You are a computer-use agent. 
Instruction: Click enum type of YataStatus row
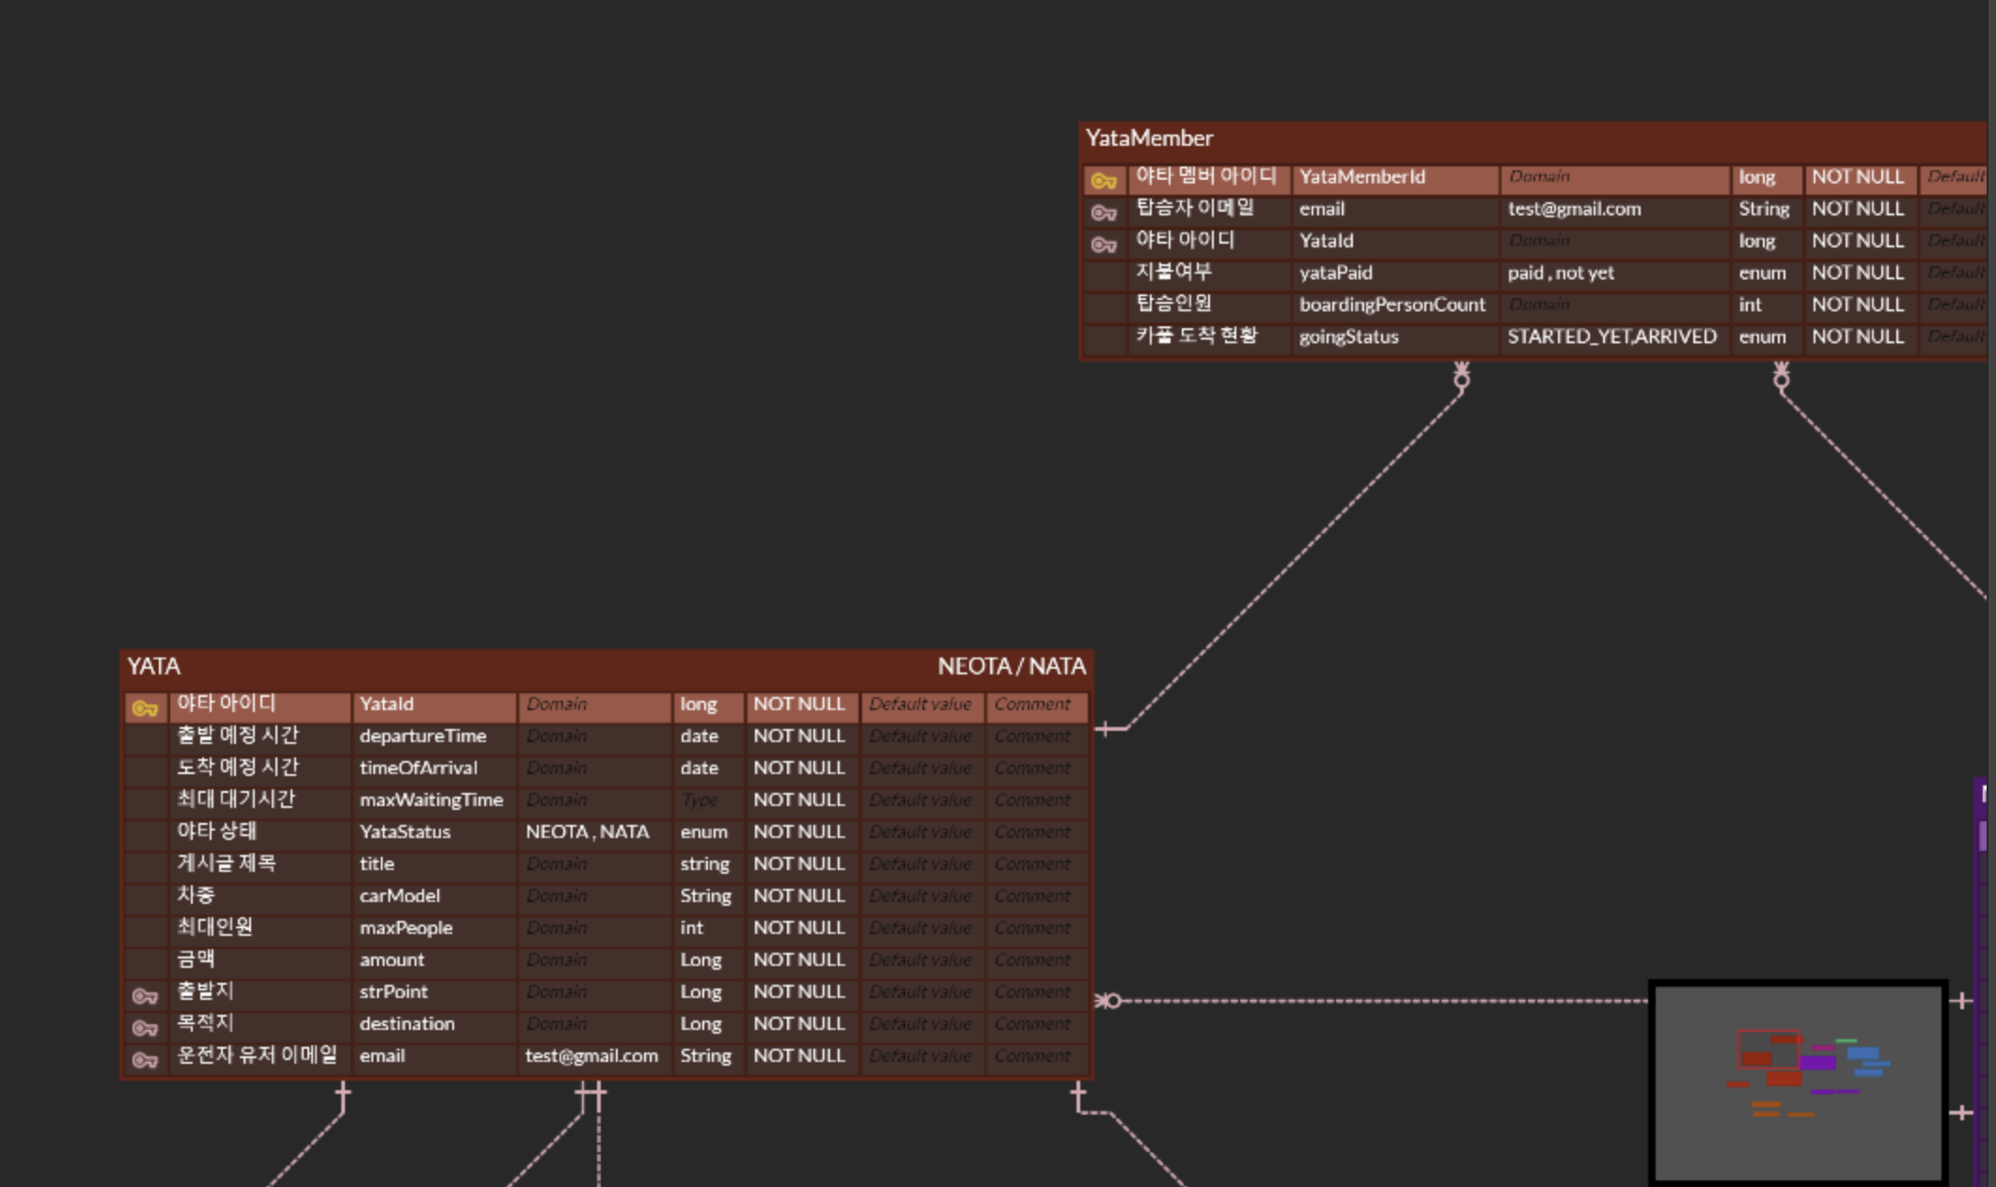pos(703,831)
